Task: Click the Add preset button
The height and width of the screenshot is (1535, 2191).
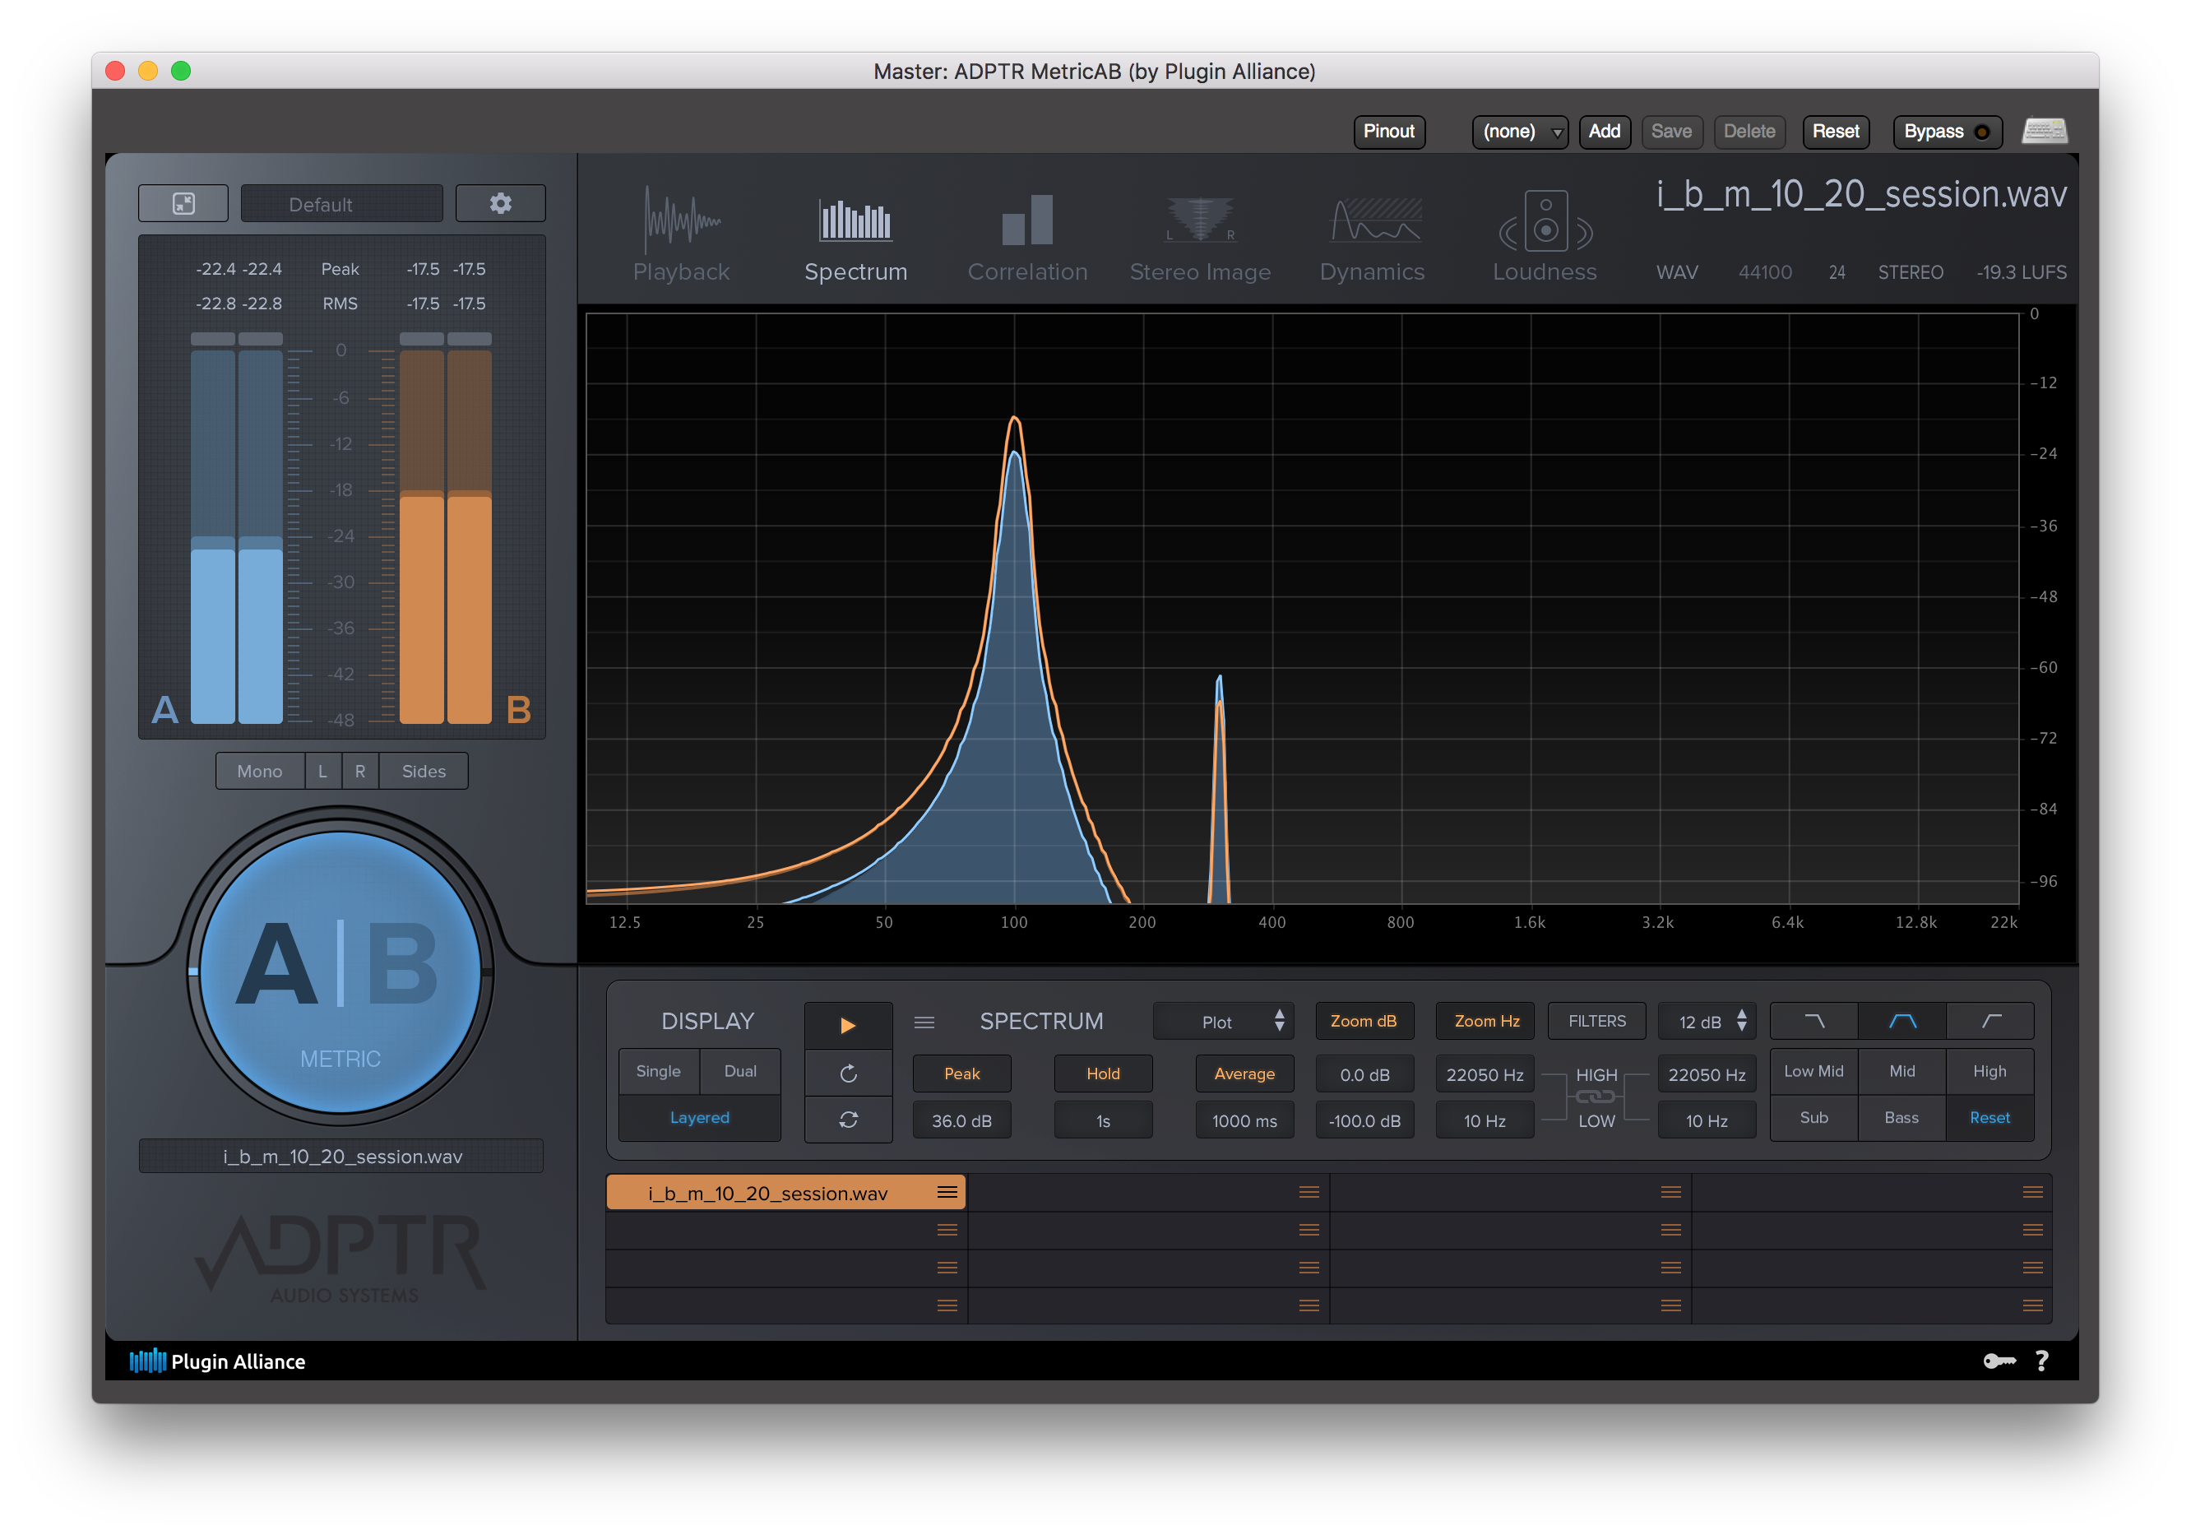Action: (1604, 131)
